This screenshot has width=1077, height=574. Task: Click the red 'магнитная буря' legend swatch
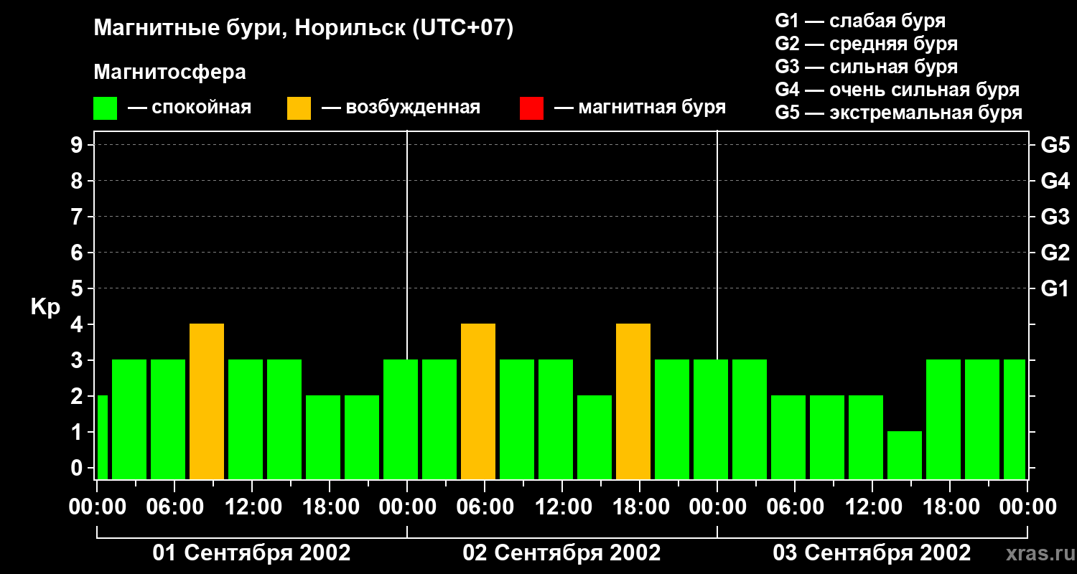[x=531, y=108]
